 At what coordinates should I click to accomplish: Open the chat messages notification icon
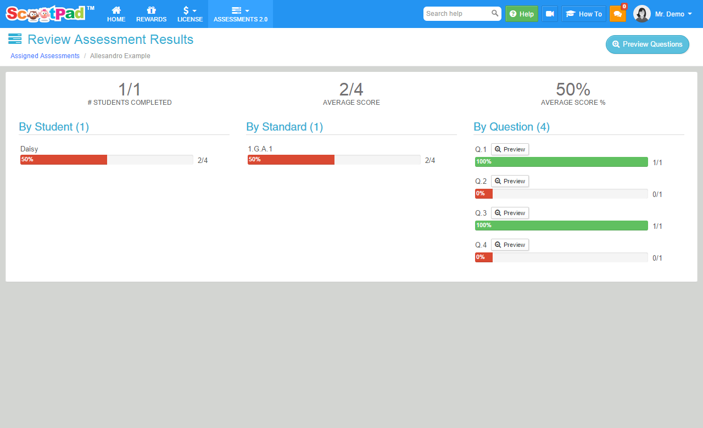[x=617, y=14]
